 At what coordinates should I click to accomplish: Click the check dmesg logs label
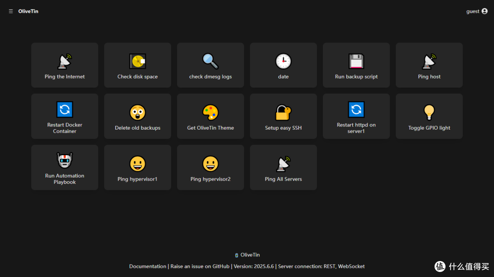[210, 77]
